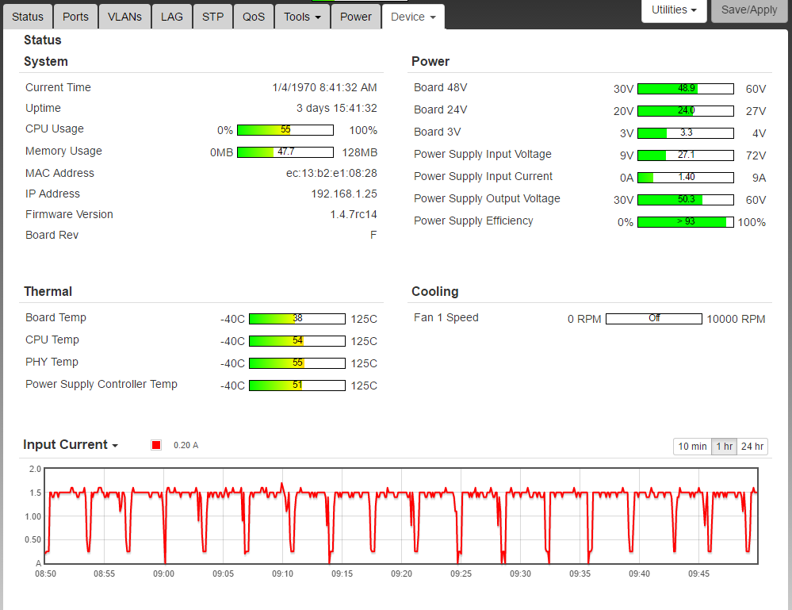The width and height of the screenshot is (792, 610).
Task: Set graph range to 10 min
Action: tap(692, 447)
